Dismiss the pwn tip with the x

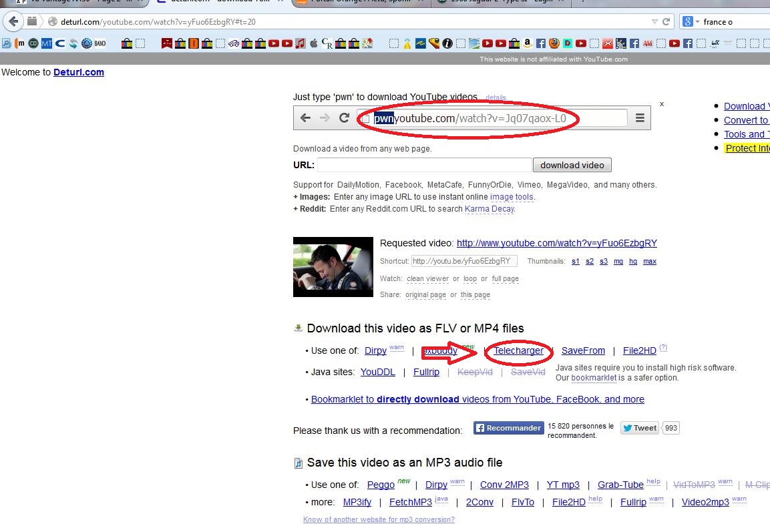click(x=661, y=104)
